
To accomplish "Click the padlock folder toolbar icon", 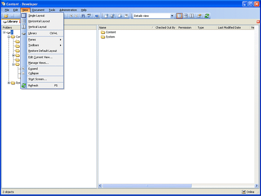I will pyautogui.click(x=199, y=16).
